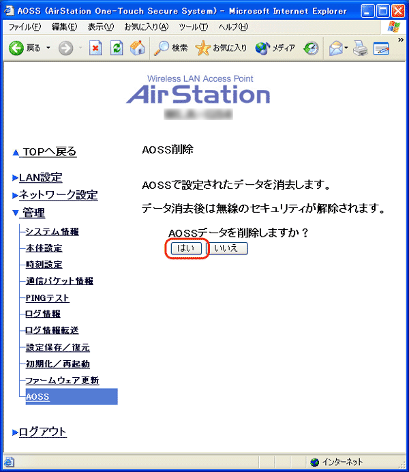Close the Internet Explorer window
The width and height of the screenshot is (409, 472).
pos(398,11)
